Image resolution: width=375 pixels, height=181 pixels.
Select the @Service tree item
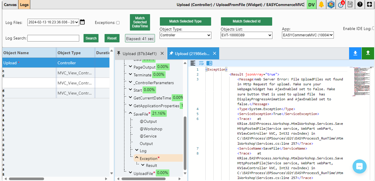click(x=148, y=136)
